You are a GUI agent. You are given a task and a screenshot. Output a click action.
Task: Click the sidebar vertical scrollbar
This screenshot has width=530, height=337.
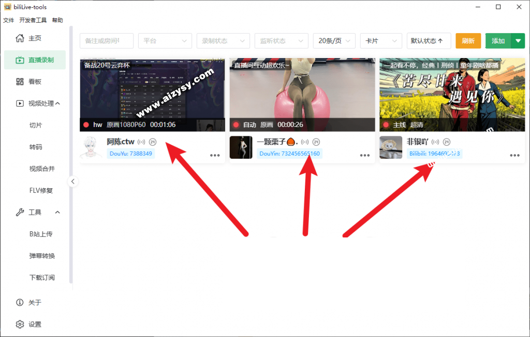point(71,156)
